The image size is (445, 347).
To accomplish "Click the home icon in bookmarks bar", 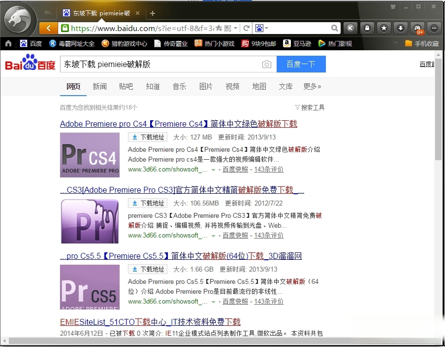I will click(x=8, y=43).
